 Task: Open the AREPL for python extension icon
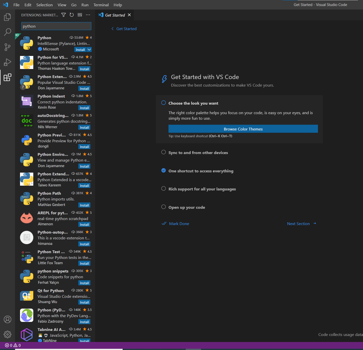[x=27, y=218]
